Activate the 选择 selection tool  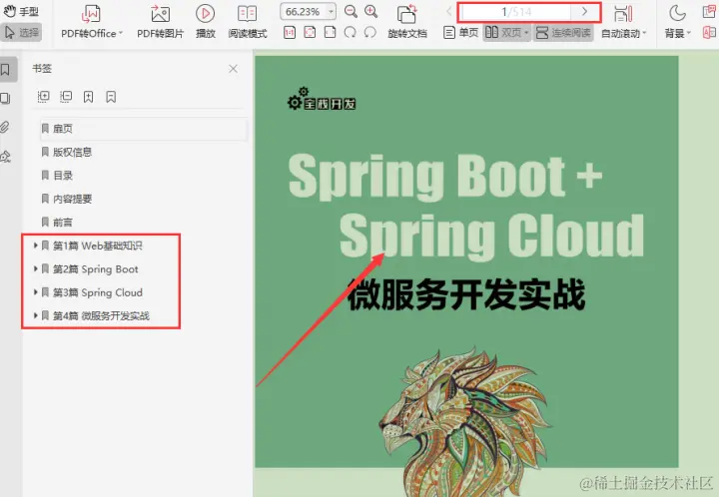21,32
